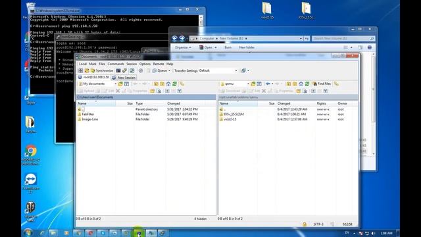Image resolution: width=421 pixels, height=237 pixels.
Task: Click the Explorer window vertical scrollbar
Action: point(374,104)
